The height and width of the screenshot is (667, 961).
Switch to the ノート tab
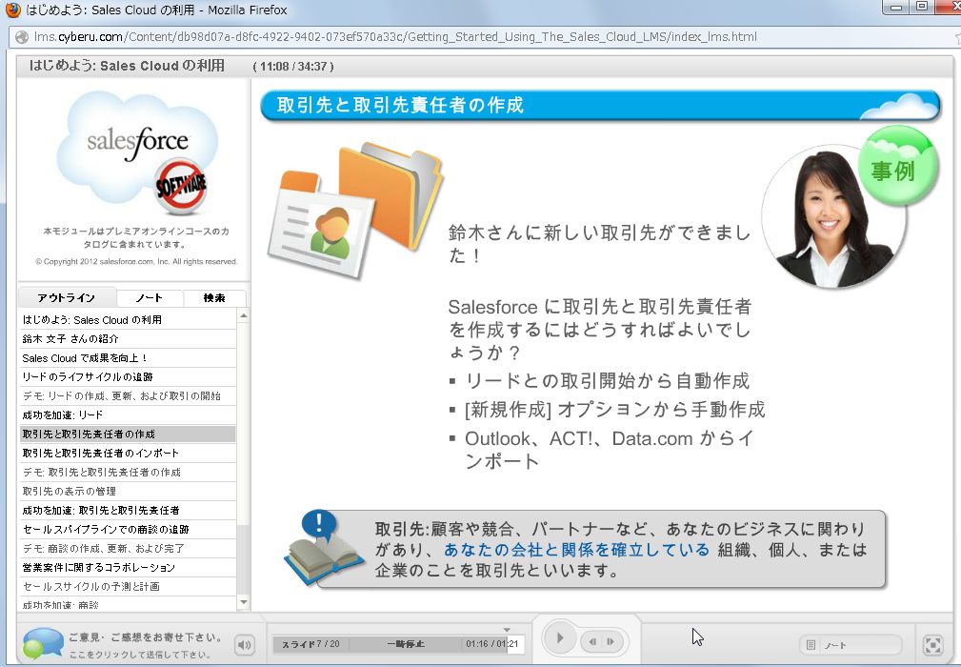click(150, 297)
